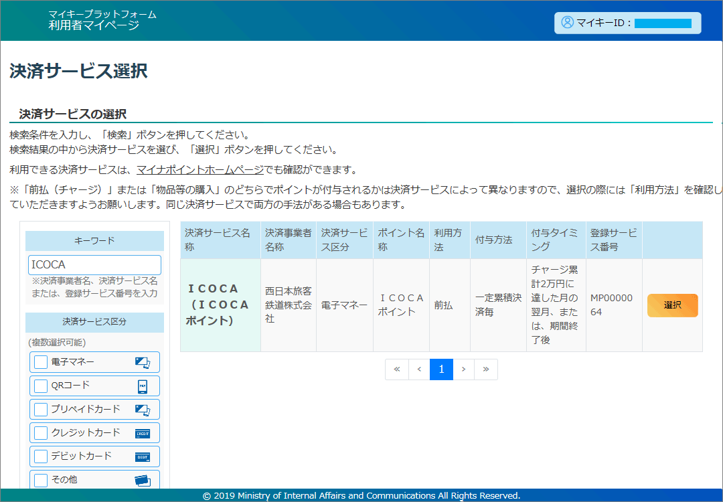Check the 電子マネー checkbox

pyautogui.click(x=41, y=362)
